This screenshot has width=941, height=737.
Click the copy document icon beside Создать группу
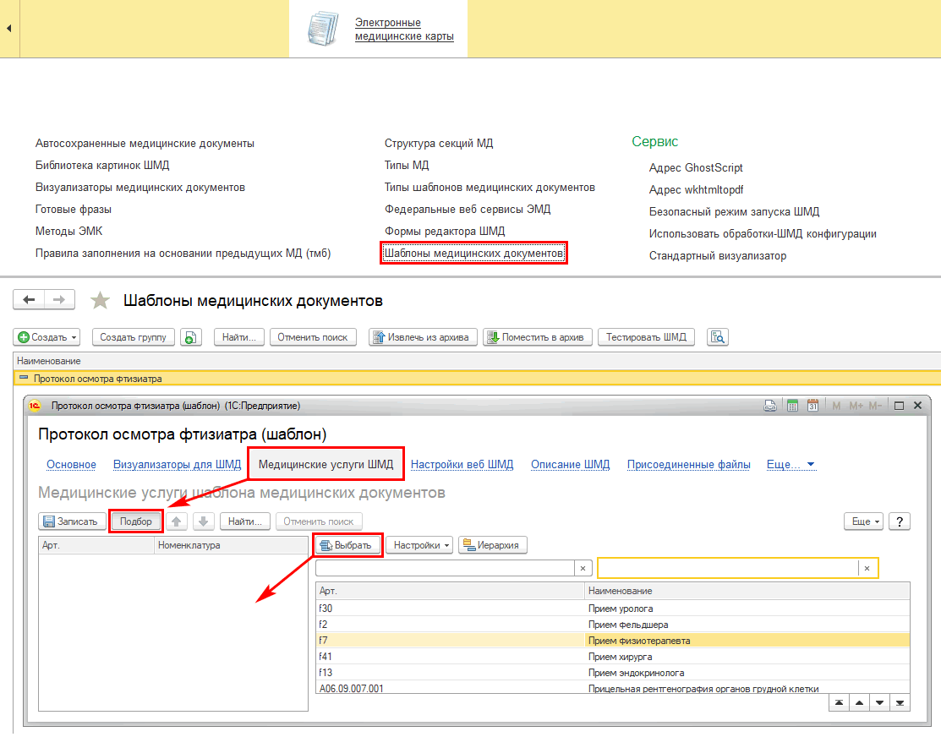pyautogui.click(x=191, y=337)
